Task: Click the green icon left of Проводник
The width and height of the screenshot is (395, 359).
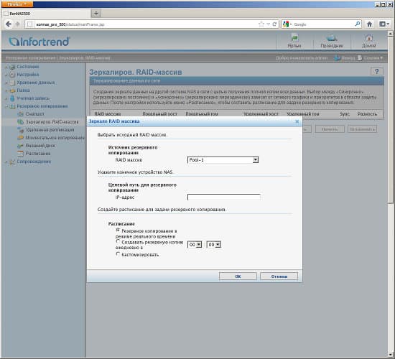Action: pos(294,38)
